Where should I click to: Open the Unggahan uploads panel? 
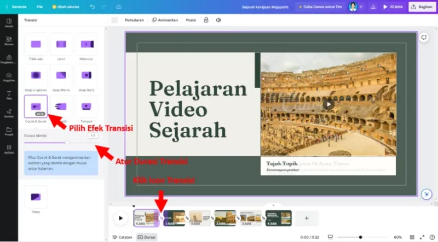9,77
